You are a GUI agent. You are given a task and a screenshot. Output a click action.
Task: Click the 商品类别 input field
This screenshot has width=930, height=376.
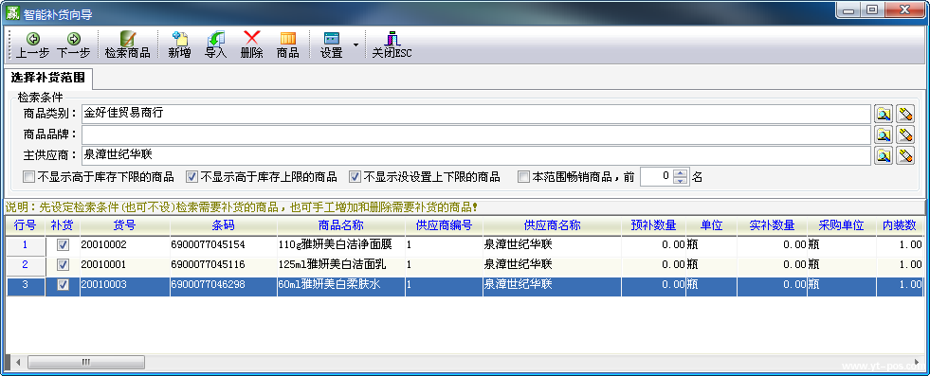coord(476,114)
